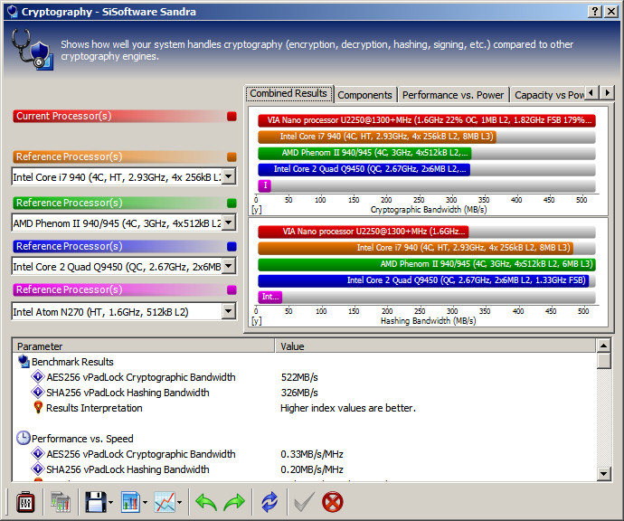Toggle the magenta Reference Processor checkbox
624x521 pixels.
pos(232,289)
